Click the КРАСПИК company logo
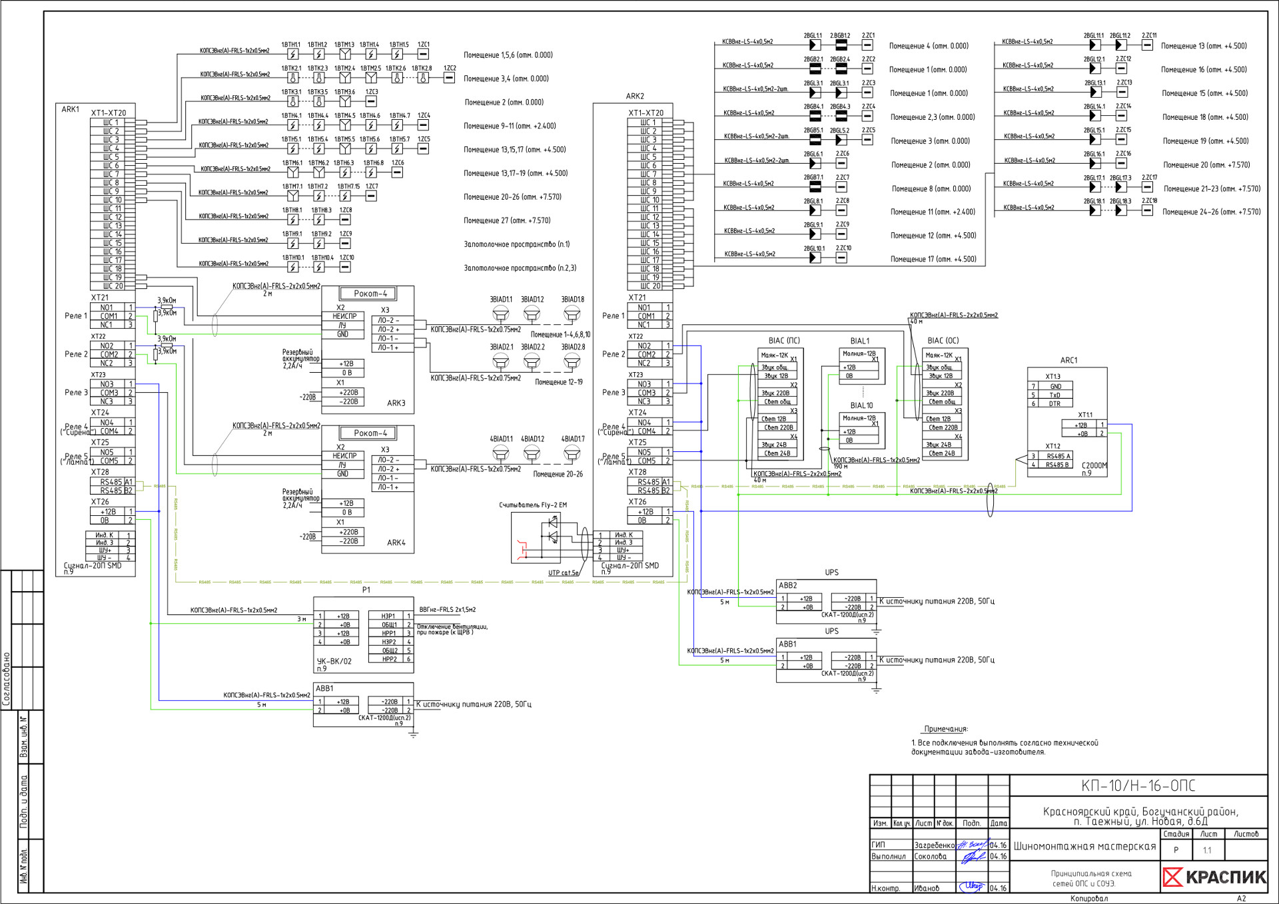1279x904 pixels. 1214,877
